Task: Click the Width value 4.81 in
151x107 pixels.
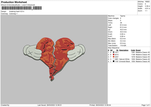Action: click(147, 9)
